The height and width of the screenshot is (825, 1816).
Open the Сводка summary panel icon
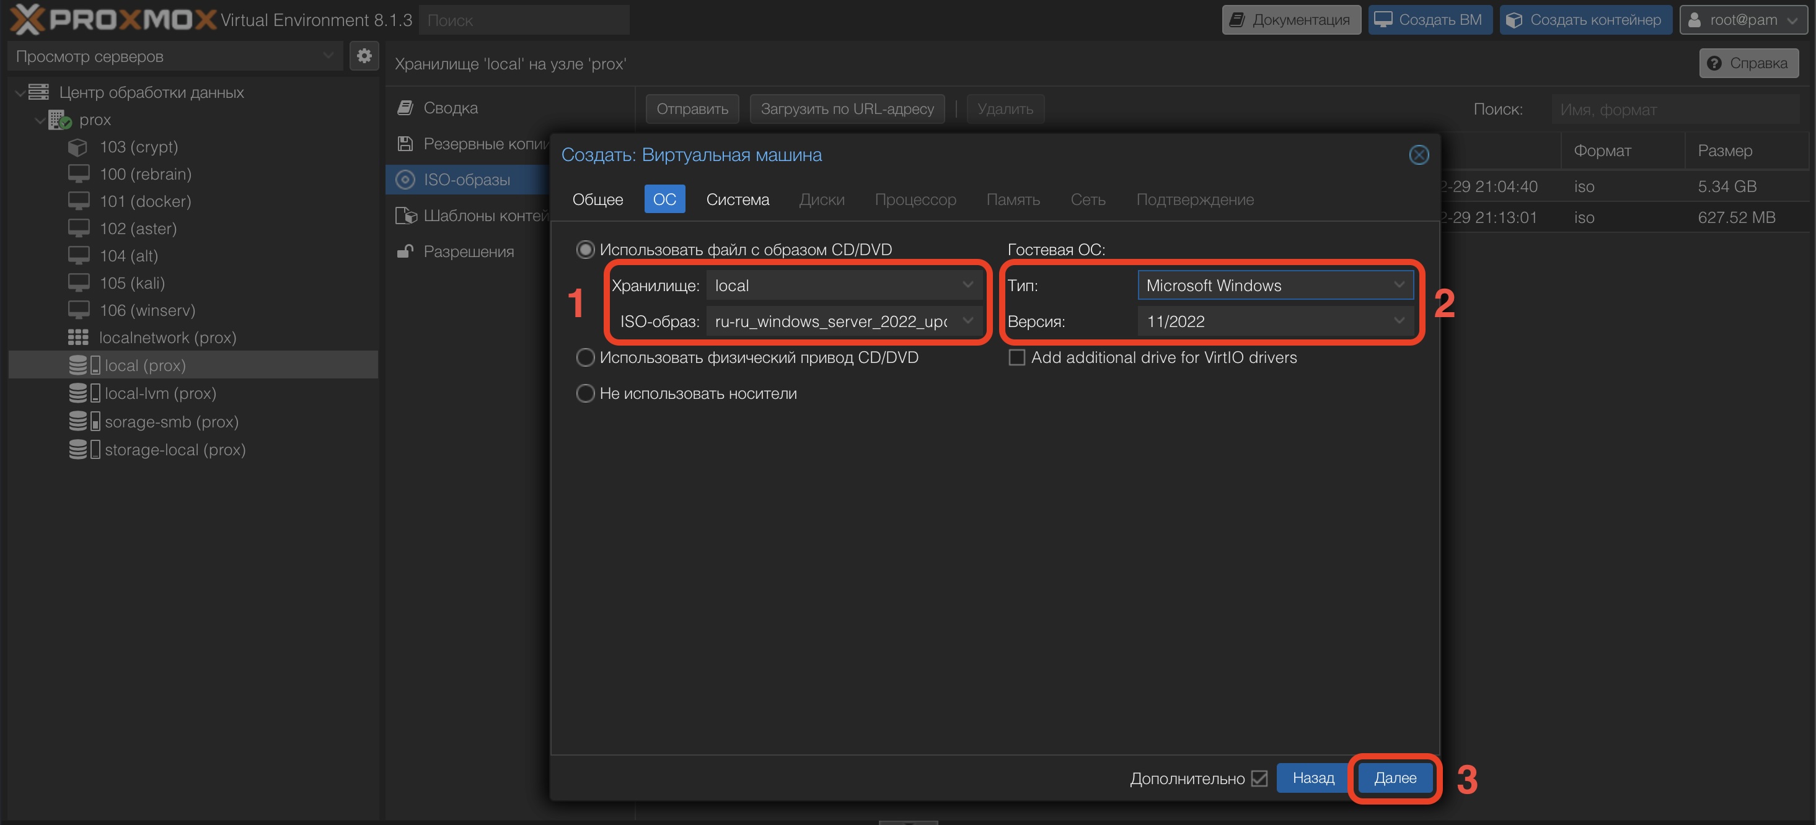pos(405,108)
